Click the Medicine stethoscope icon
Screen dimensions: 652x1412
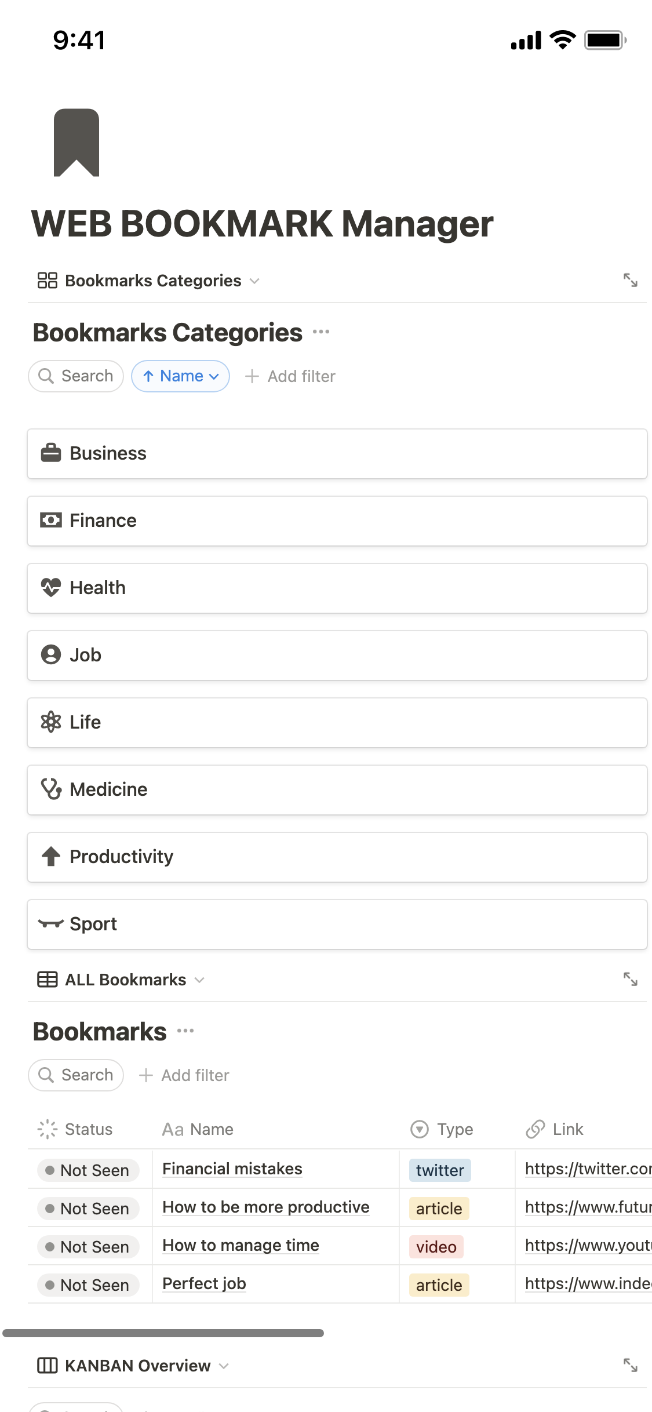(x=51, y=789)
